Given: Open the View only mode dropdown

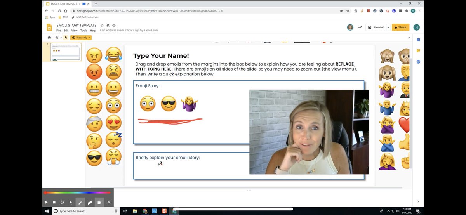Looking at the screenshot, I should click(x=81, y=38).
